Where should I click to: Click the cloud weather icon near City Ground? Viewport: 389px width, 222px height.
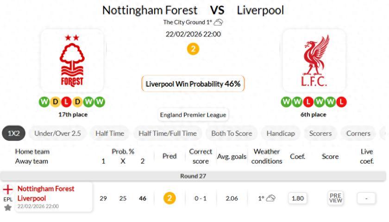[x=219, y=22]
